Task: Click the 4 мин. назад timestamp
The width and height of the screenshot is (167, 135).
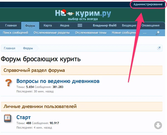Action: (43, 128)
